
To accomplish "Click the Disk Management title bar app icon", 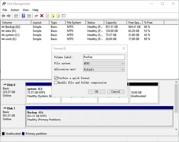I will [4, 4].
